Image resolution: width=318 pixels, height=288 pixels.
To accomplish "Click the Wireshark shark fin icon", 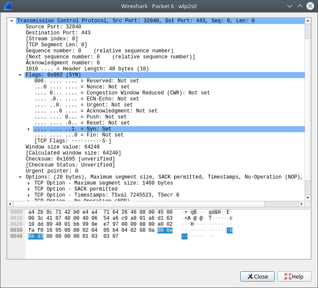I will [x=8, y=6].
